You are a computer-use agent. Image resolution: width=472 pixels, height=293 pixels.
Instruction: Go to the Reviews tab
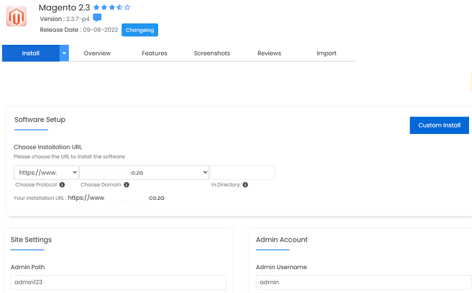click(269, 53)
